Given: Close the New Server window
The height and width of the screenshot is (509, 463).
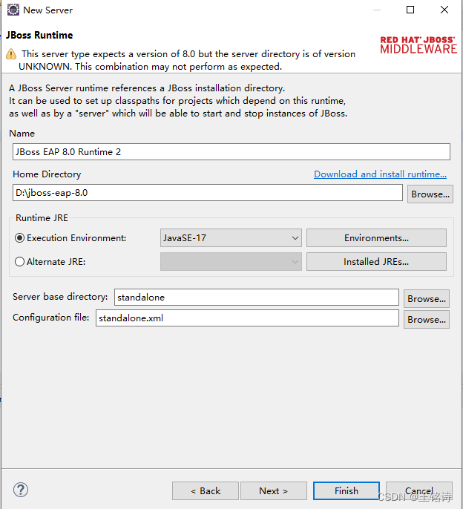Looking at the screenshot, I should click(444, 10).
